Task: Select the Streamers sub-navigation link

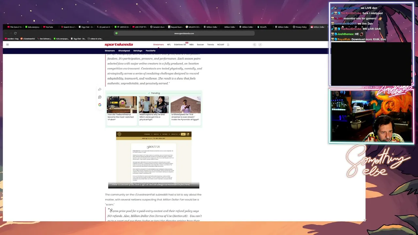Action: (110, 51)
